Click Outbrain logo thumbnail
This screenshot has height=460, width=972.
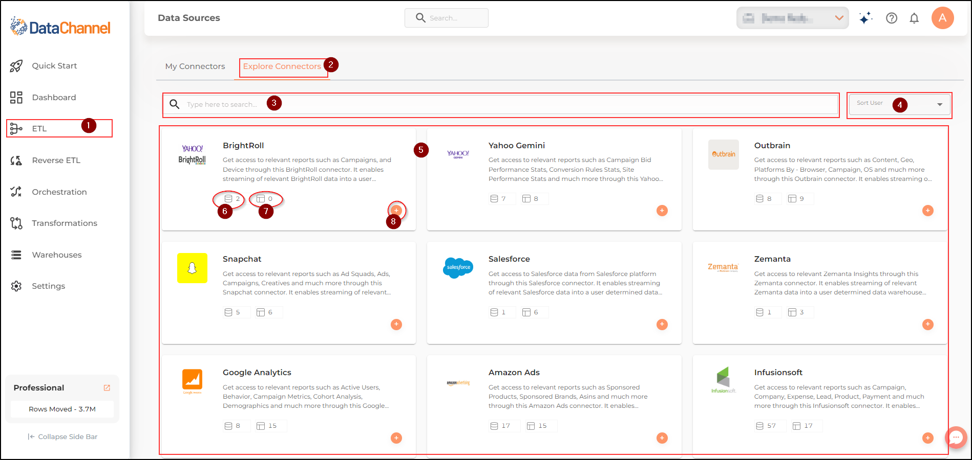click(x=724, y=154)
